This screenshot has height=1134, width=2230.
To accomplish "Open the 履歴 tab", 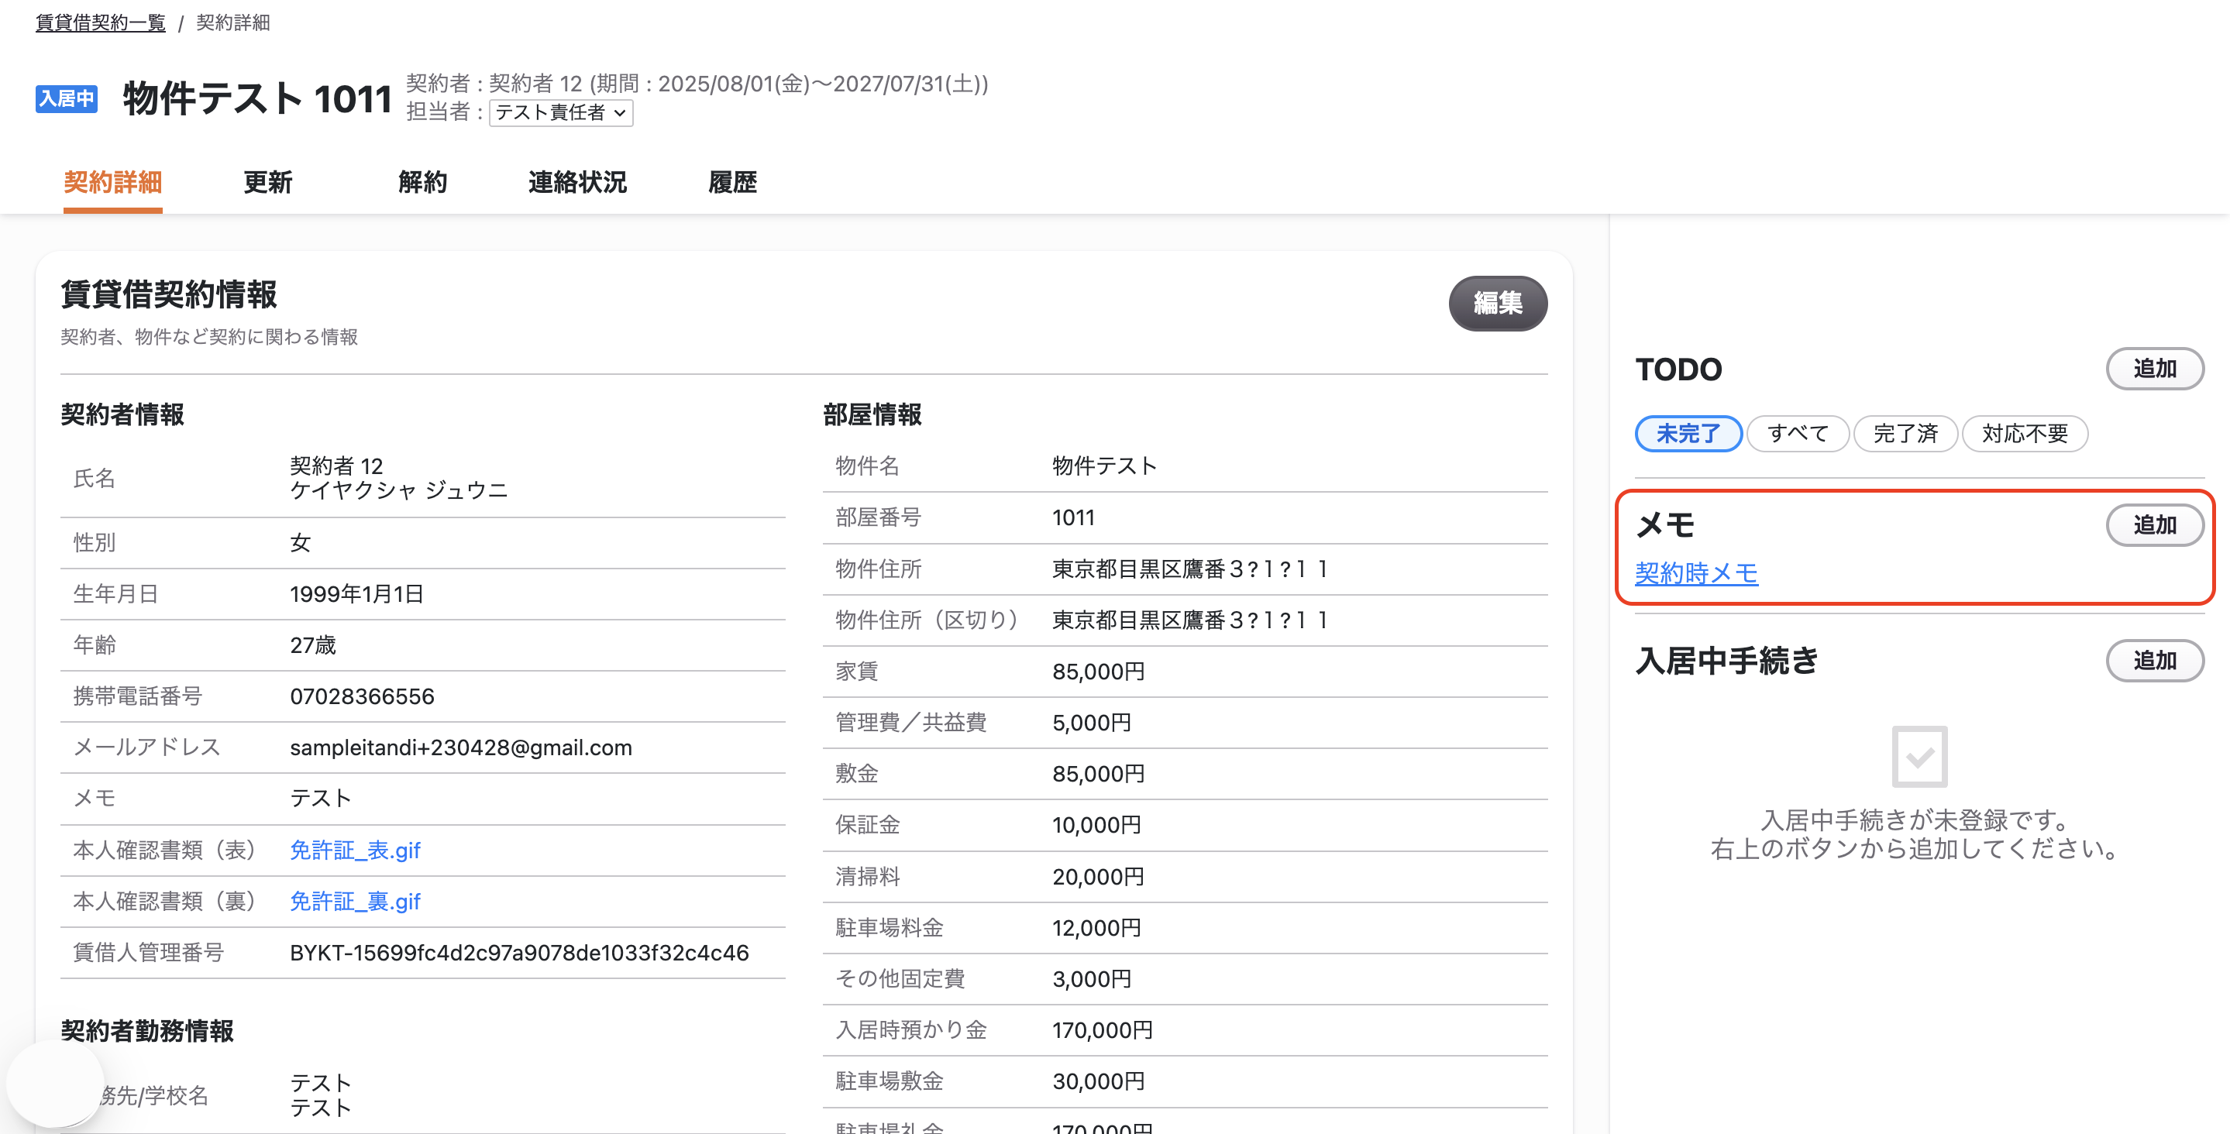I will click(x=732, y=182).
